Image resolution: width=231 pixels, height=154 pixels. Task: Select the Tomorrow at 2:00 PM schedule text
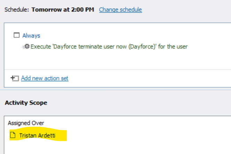click(x=63, y=10)
